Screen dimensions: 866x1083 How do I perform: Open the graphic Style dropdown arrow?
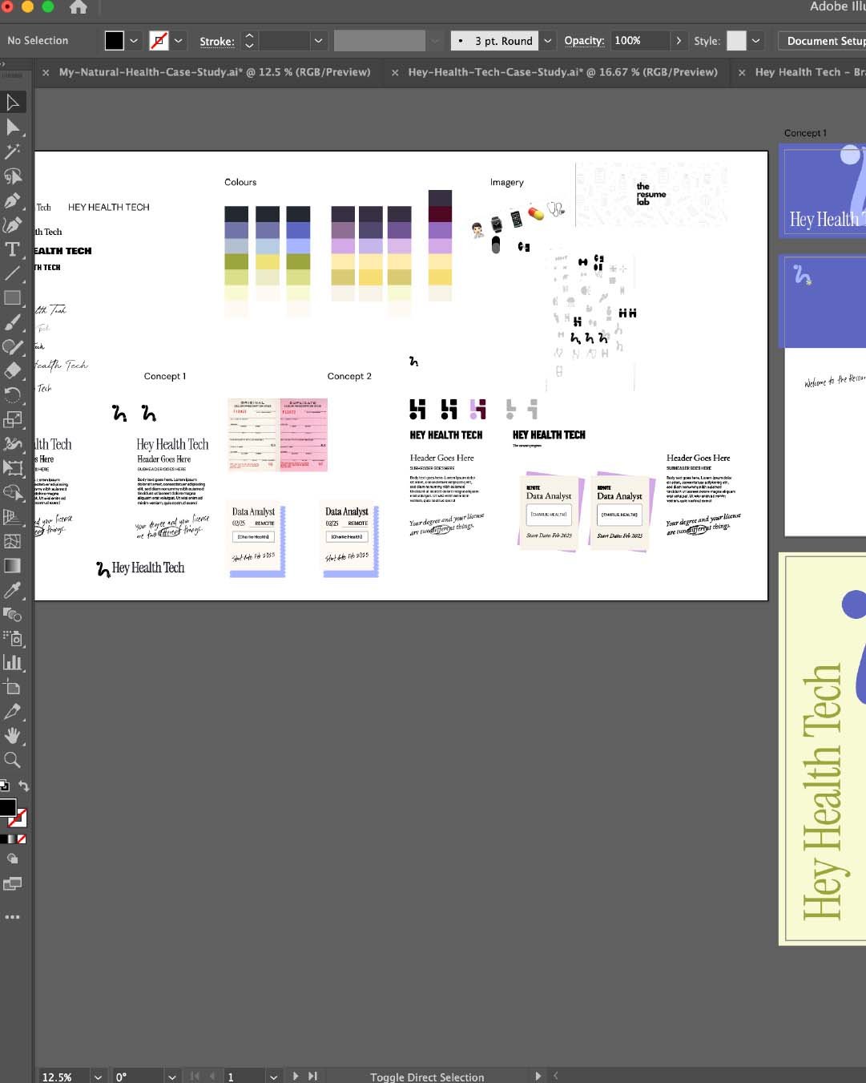tap(755, 41)
